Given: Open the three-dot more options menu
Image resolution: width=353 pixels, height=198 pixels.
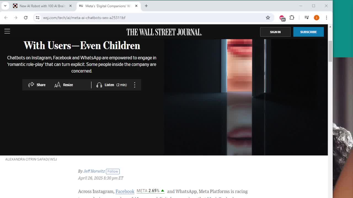Looking at the screenshot, I should (x=135, y=85).
